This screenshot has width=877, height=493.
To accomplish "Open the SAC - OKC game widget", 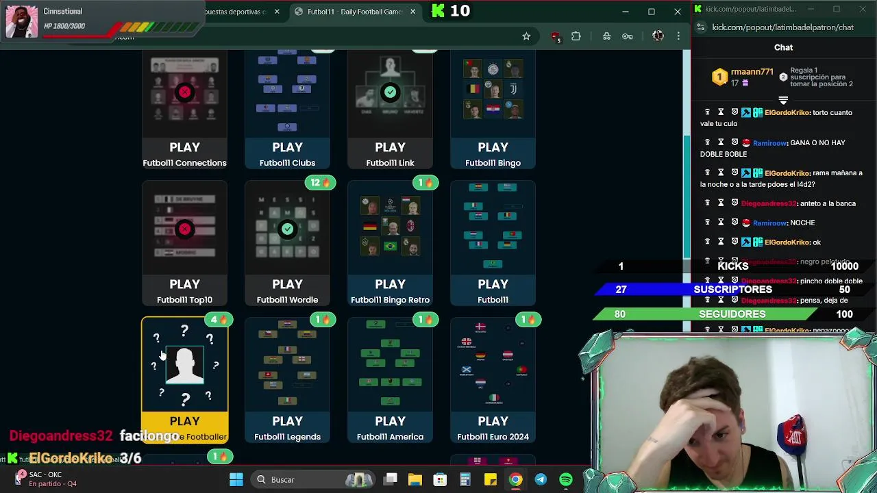I will point(48,479).
